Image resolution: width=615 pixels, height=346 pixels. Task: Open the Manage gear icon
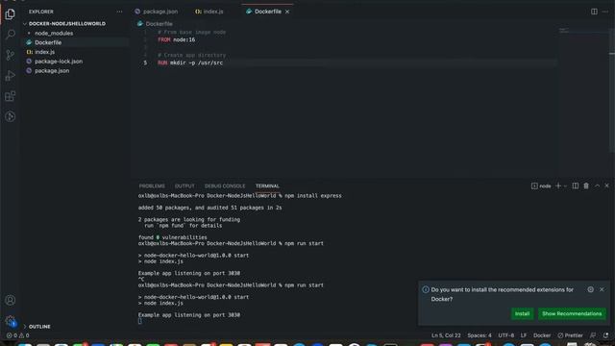tap(11, 321)
